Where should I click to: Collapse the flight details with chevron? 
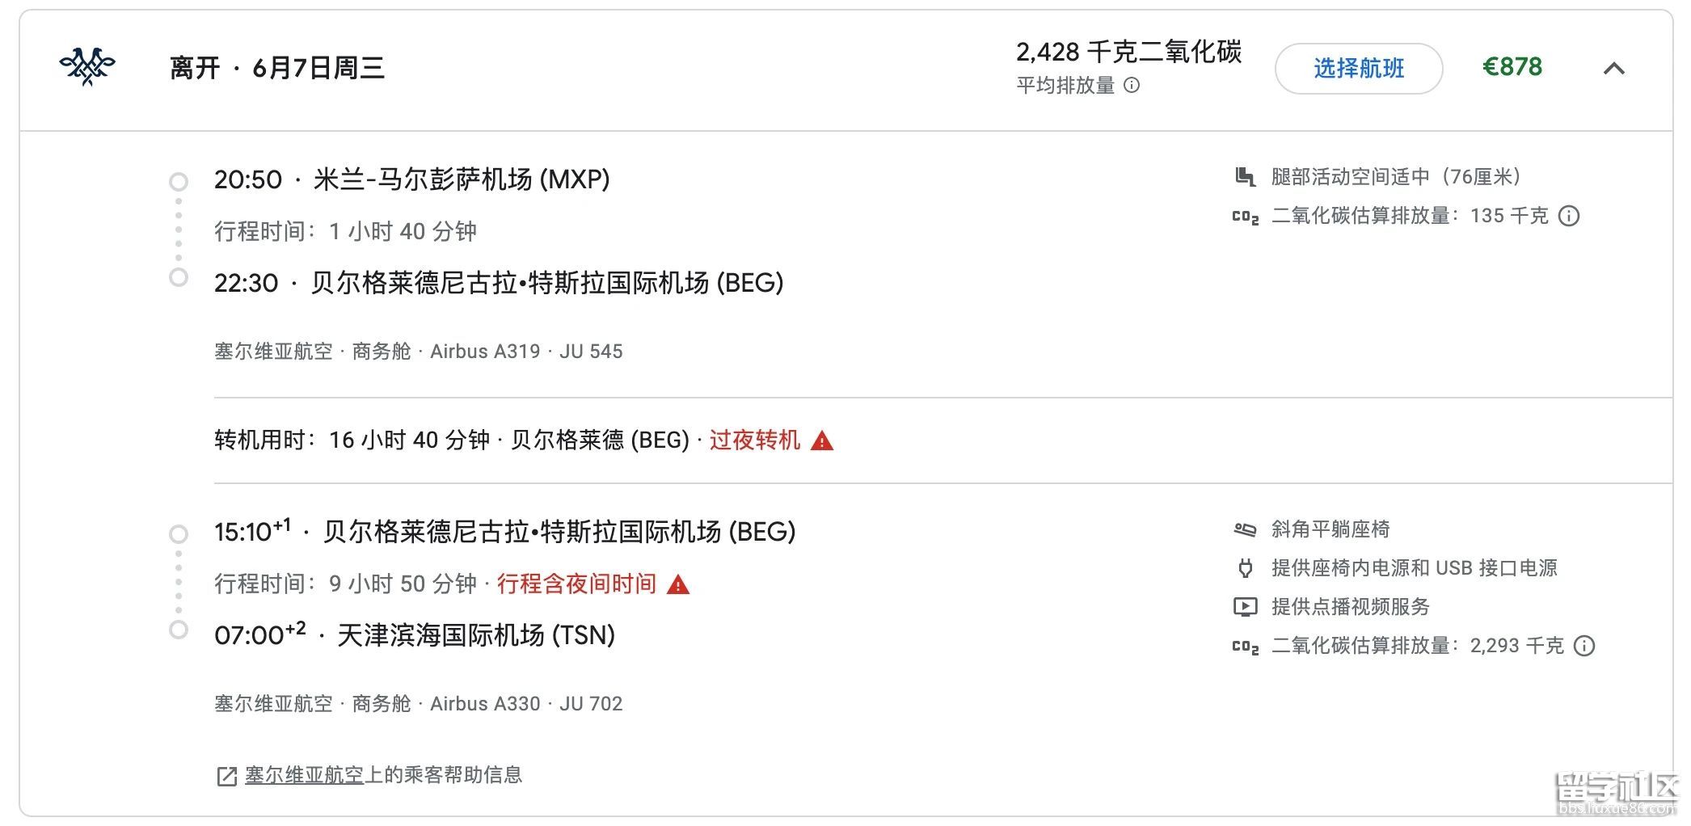(1613, 69)
